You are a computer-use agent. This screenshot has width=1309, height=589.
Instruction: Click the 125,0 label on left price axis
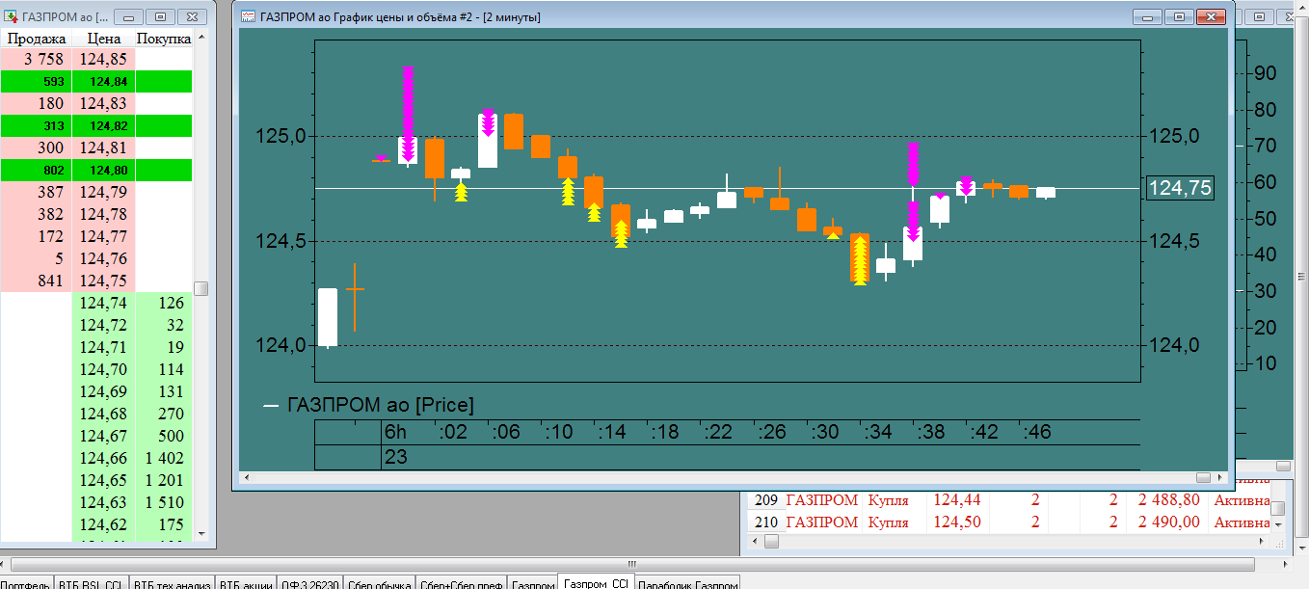[x=280, y=136]
